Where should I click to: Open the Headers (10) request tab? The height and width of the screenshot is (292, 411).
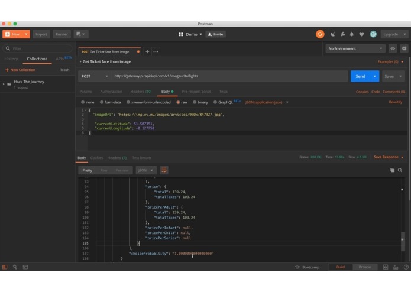141,92
